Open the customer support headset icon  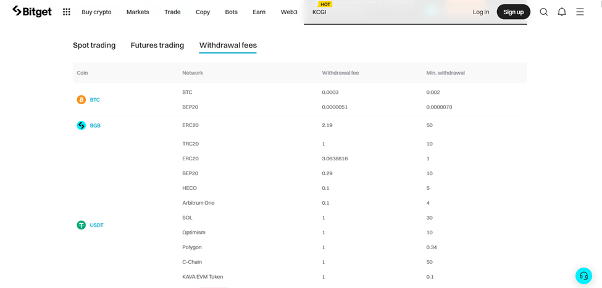pyautogui.click(x=583, y=276)
